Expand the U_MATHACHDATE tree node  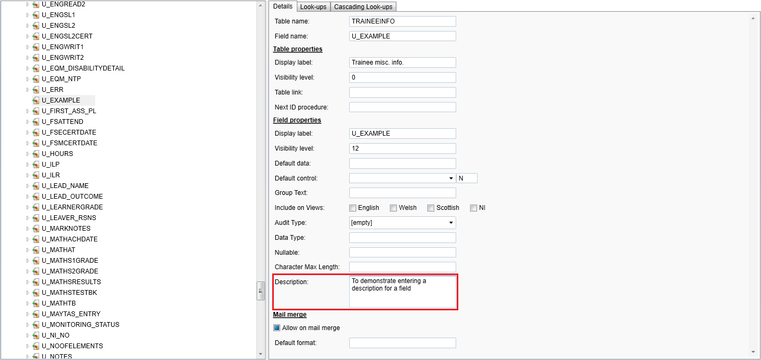point(28,239)
